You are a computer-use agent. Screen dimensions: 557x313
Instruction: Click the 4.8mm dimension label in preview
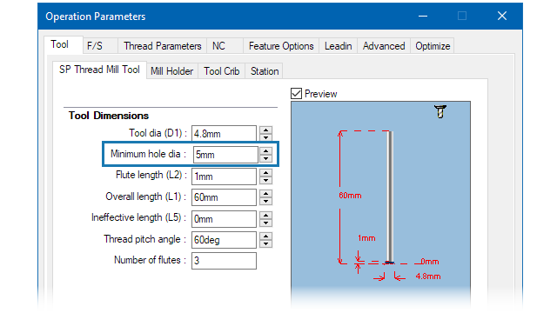[x=428, y=276]
